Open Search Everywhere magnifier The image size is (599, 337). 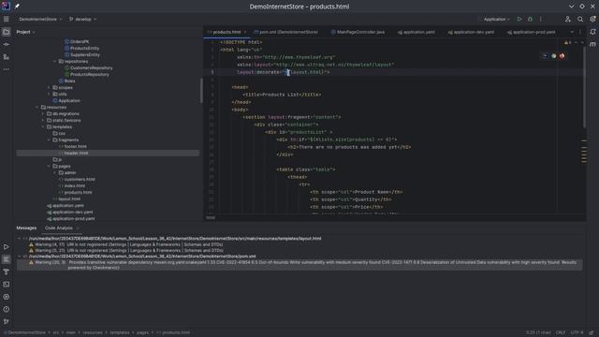pos(580,19)
